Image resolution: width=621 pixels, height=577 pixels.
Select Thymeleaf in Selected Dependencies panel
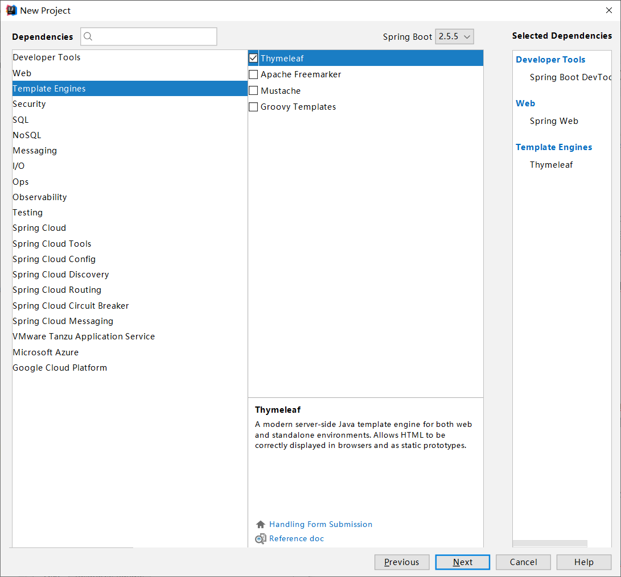pyautogui.click(x=552, y=165)
